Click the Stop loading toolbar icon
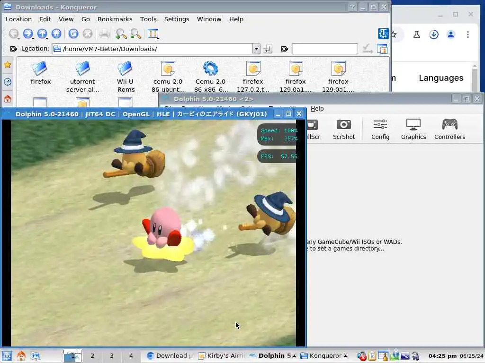The image size is (485, 363). (88, 34)
